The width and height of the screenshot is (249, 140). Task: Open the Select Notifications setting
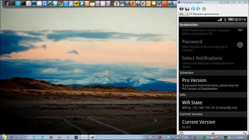click(x=213, y=62)
